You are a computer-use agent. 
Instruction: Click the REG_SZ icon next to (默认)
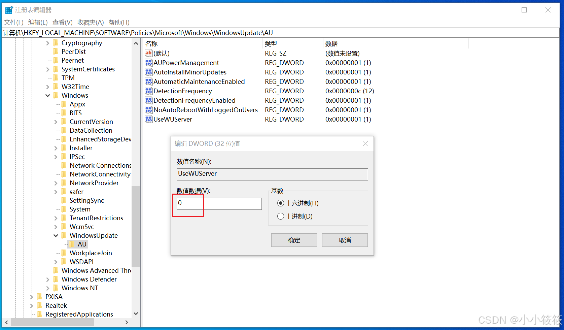(148, 53)
